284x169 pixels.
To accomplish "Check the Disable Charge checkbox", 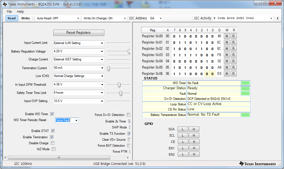I will click(52, 143).
